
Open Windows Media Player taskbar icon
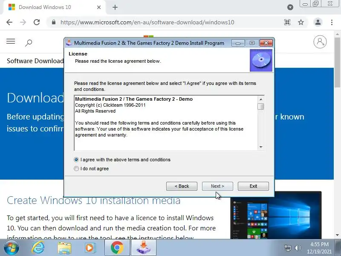point(90,248)
